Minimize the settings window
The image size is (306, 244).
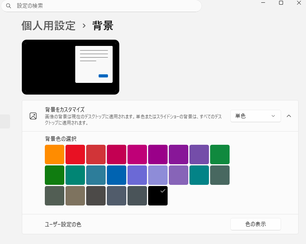[263, 3]
